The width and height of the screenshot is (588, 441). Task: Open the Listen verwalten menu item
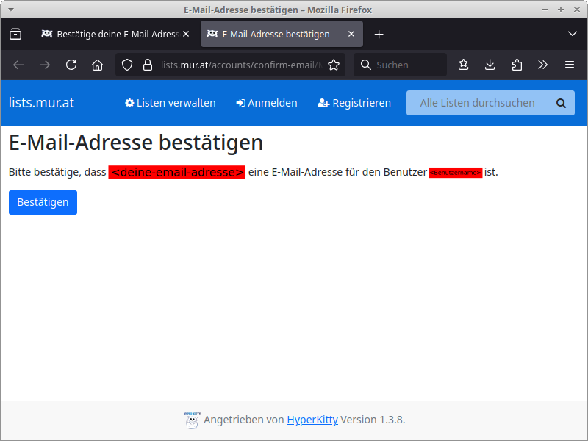pos(171,103)
